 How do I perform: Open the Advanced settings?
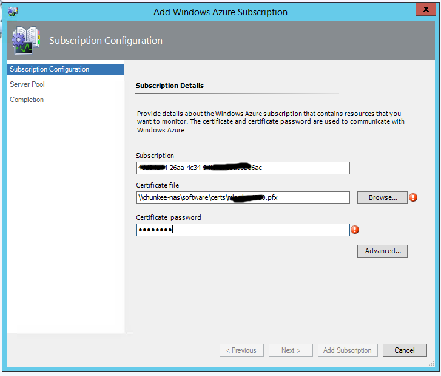click(382, 251)
